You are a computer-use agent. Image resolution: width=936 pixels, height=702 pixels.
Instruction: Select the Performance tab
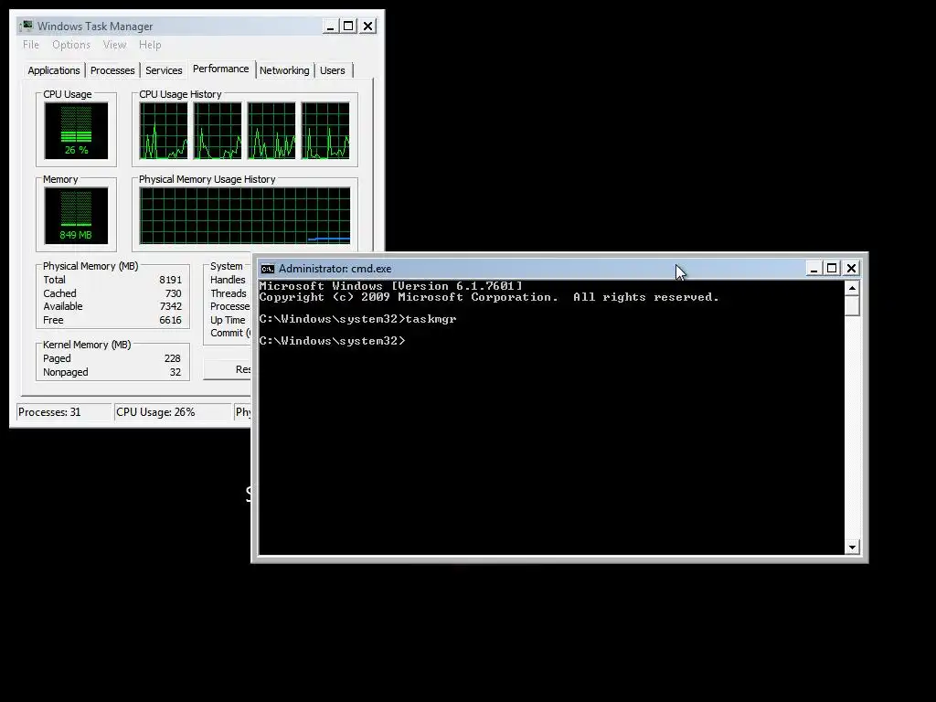click(221, 69)
